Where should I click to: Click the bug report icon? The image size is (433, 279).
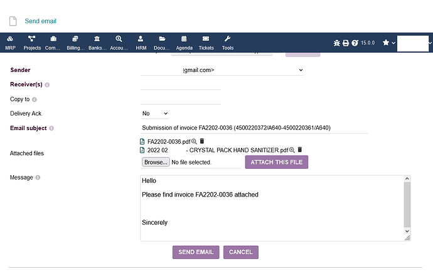coord(337,43)
